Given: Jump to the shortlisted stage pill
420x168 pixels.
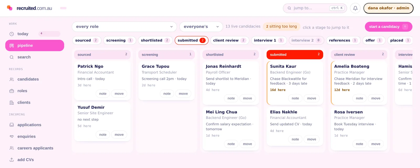Looking at the screenshot, I should pyautogui.click(x=155, y=40).
